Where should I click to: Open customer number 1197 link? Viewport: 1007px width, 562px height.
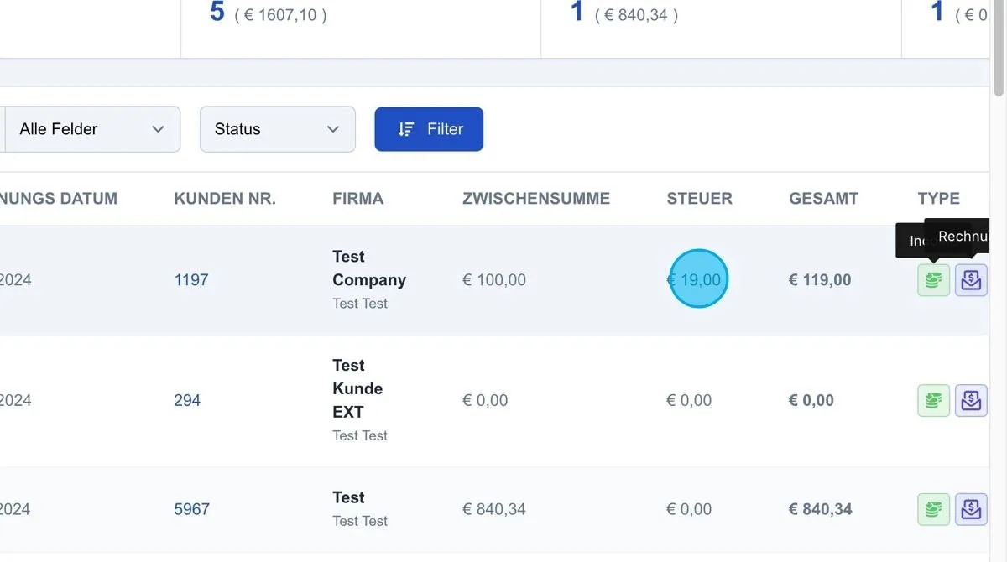191,280
